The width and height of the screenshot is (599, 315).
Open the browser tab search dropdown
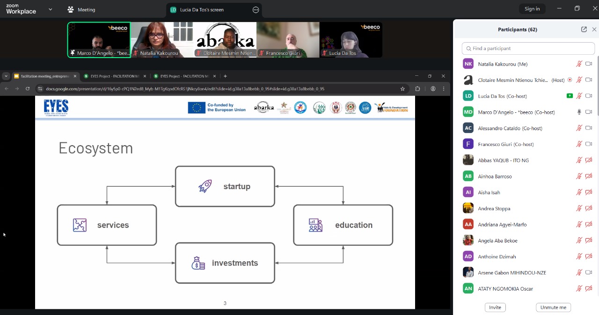coord(6,76)
